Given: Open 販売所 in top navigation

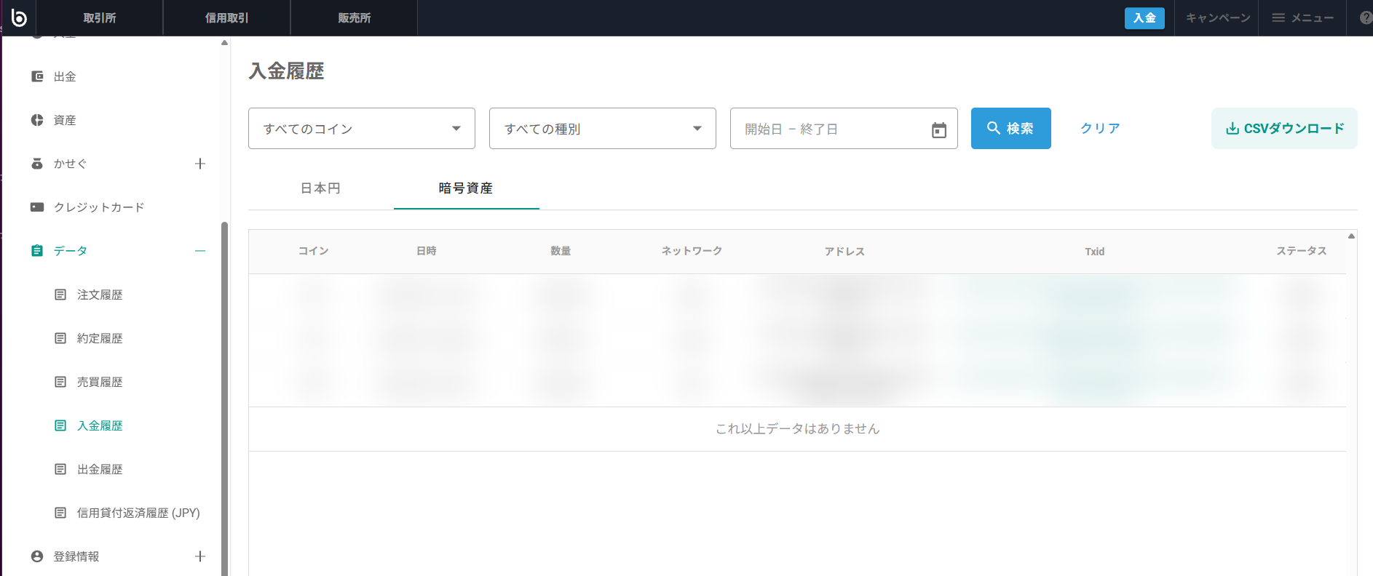Looking at the screenshot, I should pyautogui.click(x=355, y=17).
